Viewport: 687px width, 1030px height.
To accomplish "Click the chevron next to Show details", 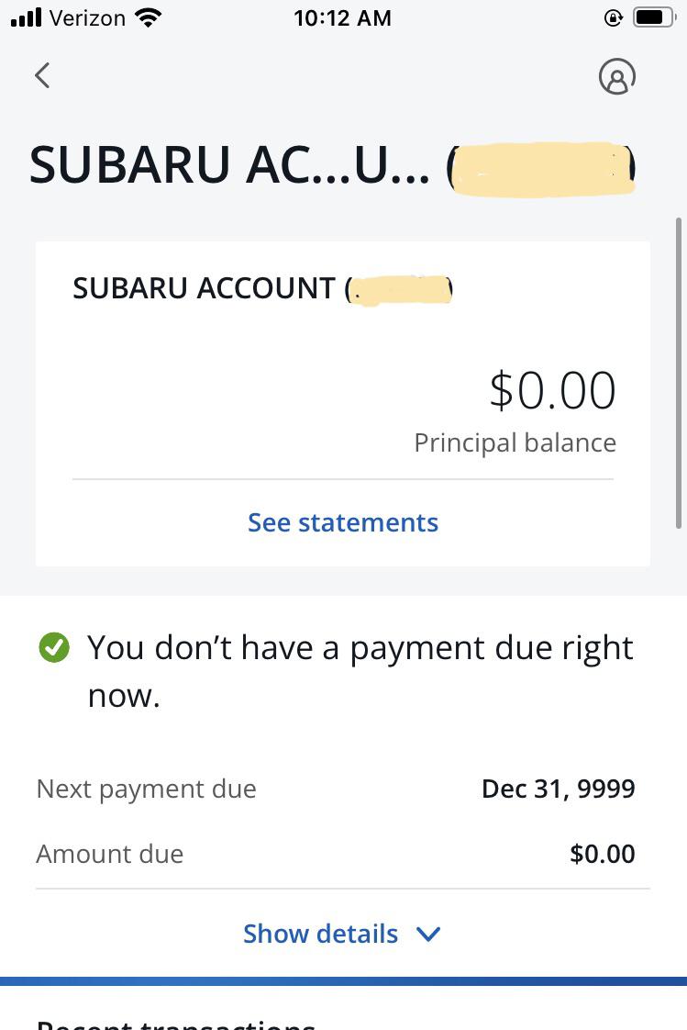I will [428, 935].
